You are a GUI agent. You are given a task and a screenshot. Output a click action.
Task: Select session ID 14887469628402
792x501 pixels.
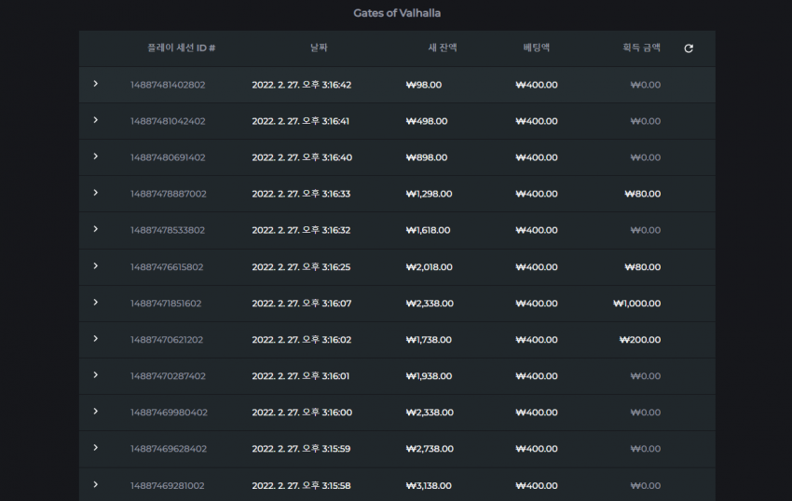pos(169,449)
